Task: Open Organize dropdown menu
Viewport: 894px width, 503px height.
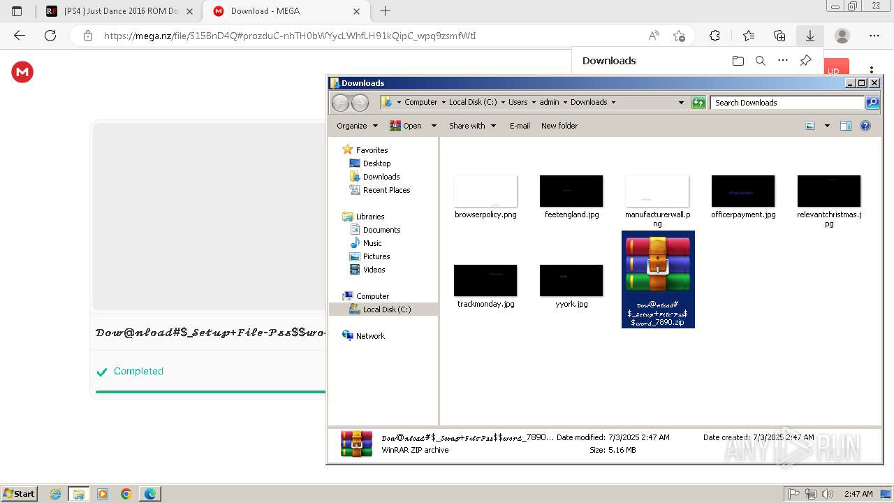Action: 357,126
